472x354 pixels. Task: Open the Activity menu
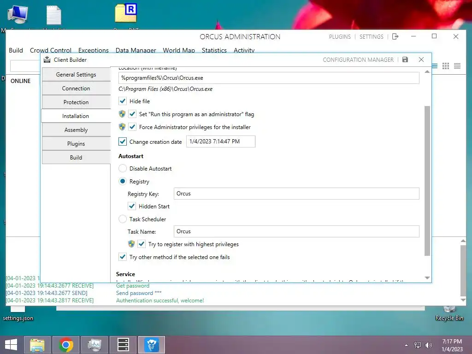click(x=244, y=50)
